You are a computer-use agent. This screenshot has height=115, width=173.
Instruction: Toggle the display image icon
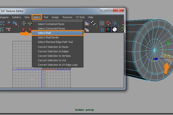(86, 23)
